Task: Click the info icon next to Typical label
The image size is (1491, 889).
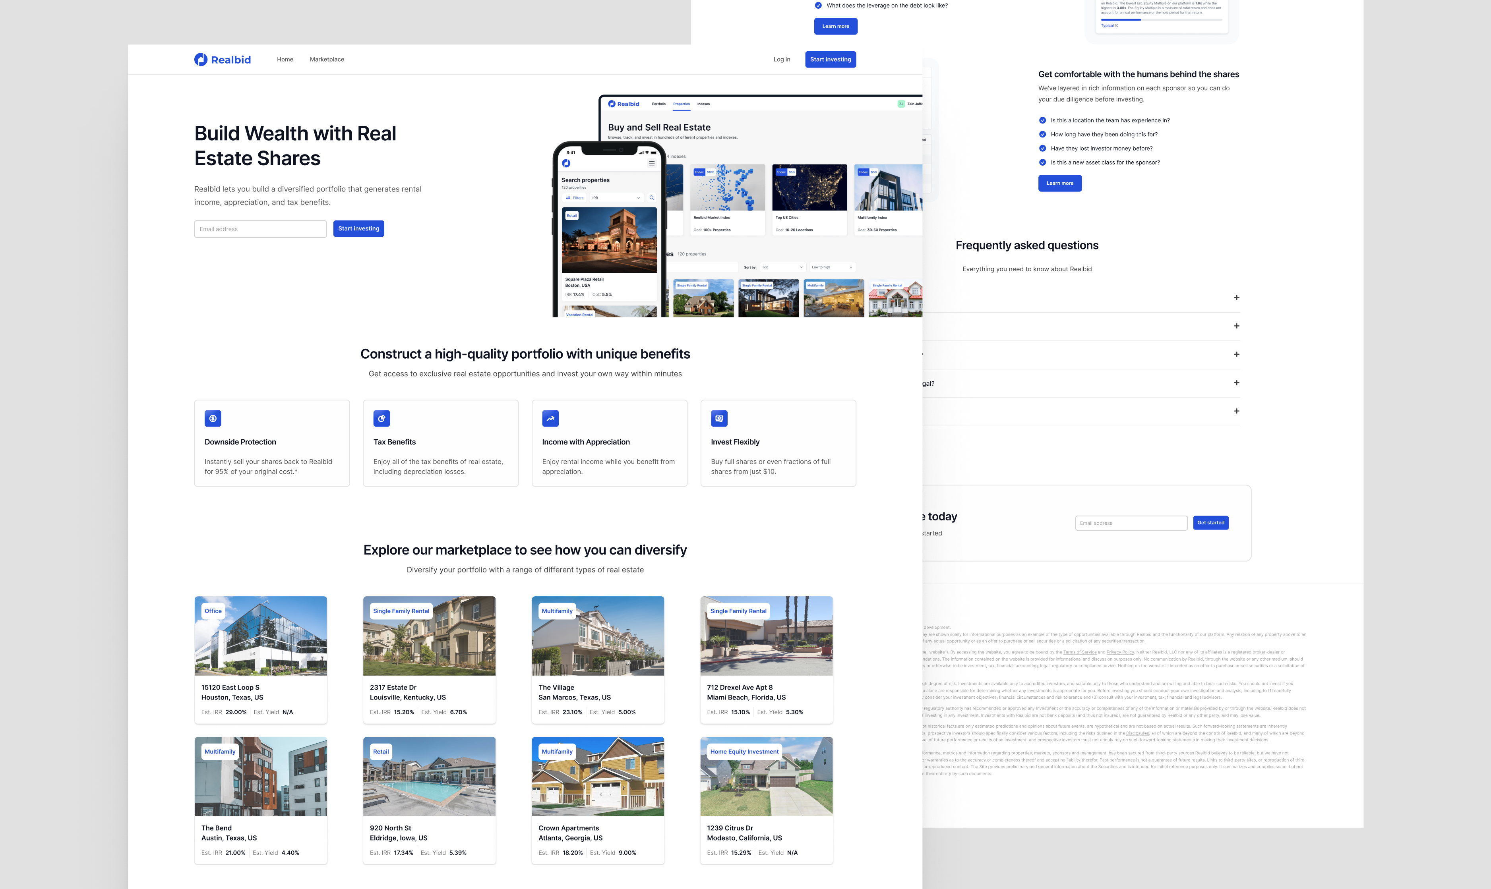Action: (x=1116, y=25)
